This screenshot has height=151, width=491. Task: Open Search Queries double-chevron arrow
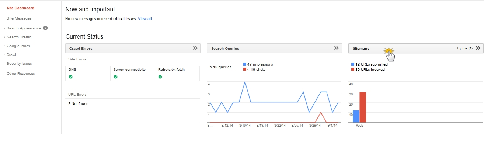pos(337,48)
